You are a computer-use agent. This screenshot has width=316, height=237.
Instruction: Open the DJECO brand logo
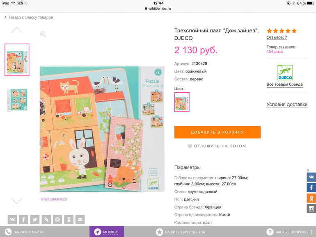tap(285, 73)
